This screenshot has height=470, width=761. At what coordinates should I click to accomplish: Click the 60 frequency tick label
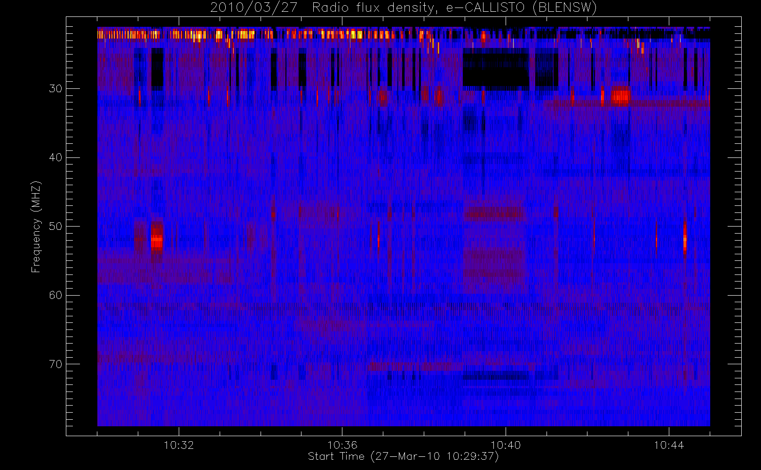(x=55, y=295)
